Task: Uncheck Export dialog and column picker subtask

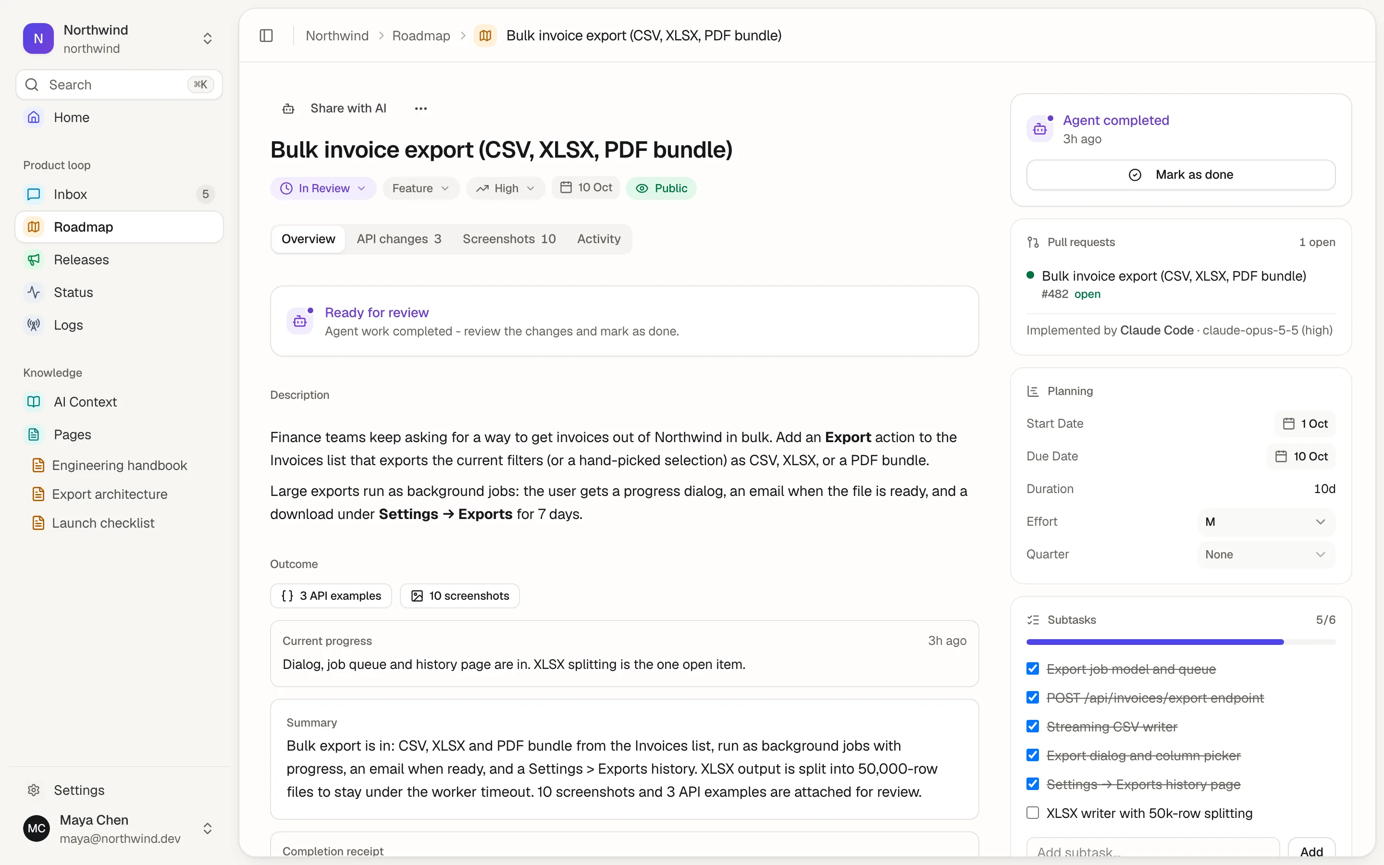Action: 1033,755
